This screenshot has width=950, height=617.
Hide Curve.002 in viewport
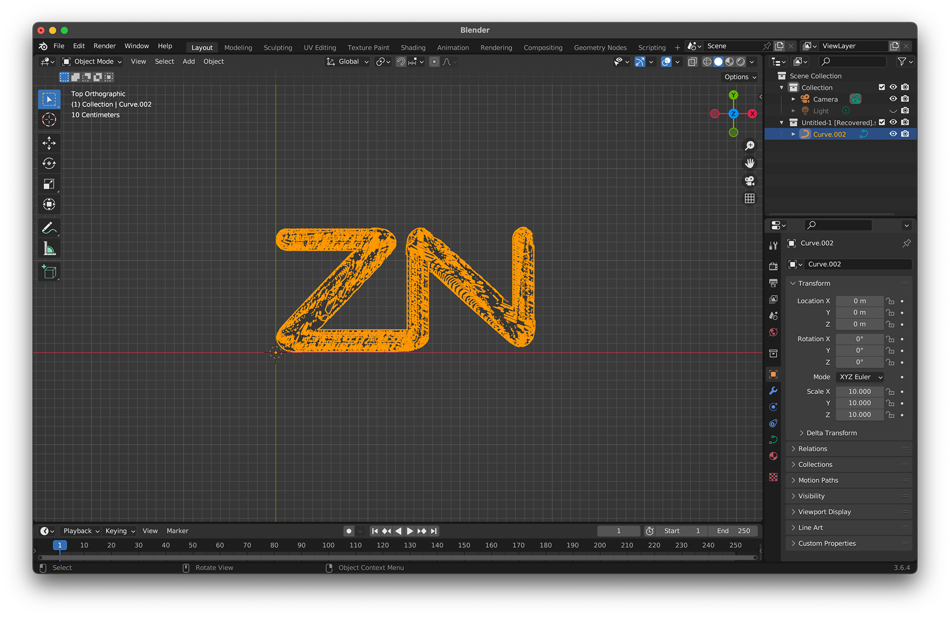pos(893,134)
